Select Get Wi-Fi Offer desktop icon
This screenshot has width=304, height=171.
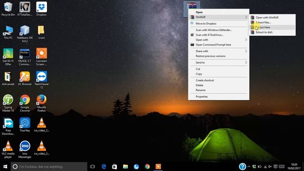[8, 57]
